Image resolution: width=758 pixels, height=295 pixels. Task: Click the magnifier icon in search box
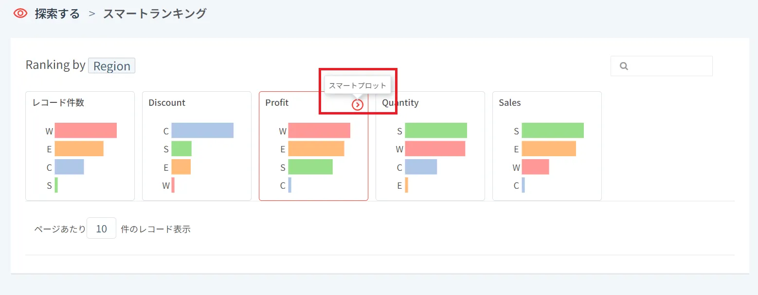[x=624, y=66]
